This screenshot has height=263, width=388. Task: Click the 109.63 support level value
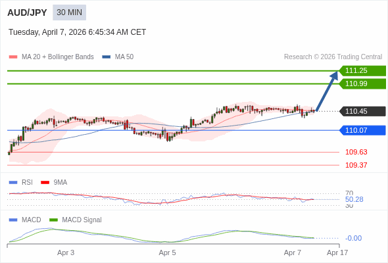pyautogui.click(x=356, y=152)
